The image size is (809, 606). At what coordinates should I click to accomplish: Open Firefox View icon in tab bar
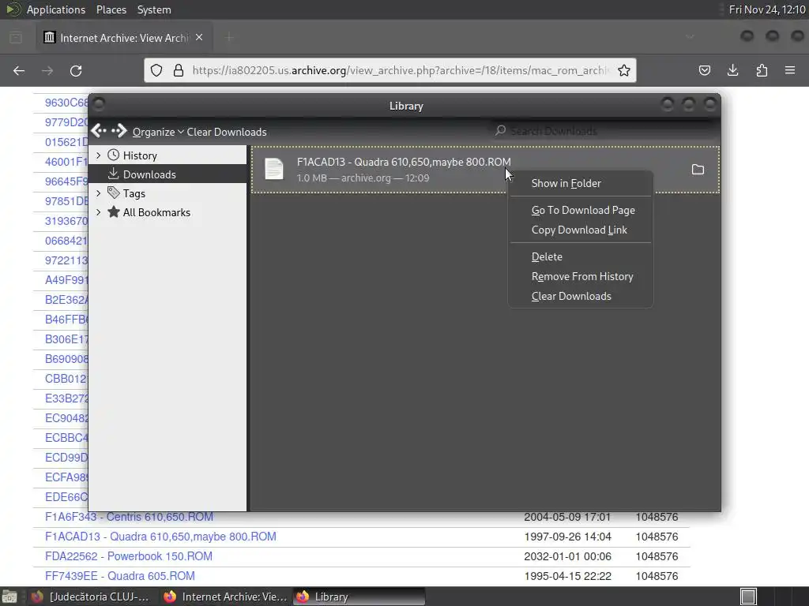16,38
